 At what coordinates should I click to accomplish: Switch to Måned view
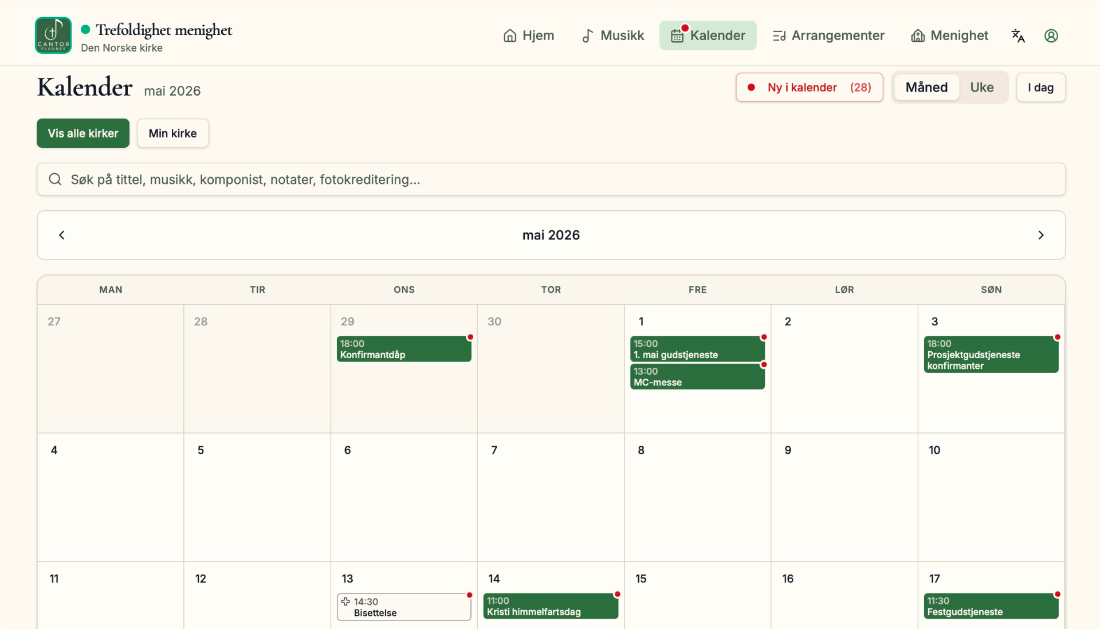(926, 87)
